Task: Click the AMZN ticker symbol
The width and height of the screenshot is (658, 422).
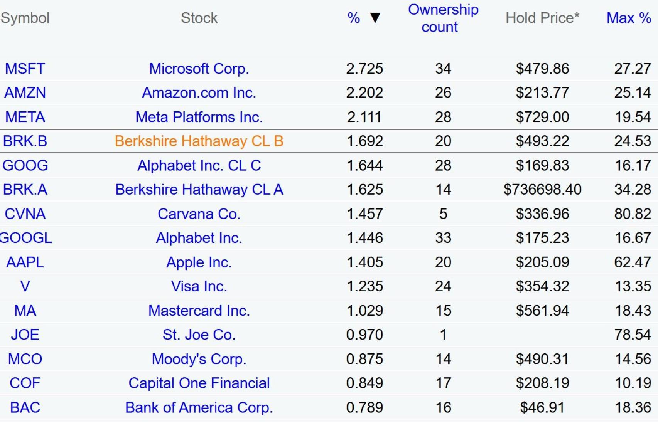Action: pyautogui.click(x=25, y=93)
